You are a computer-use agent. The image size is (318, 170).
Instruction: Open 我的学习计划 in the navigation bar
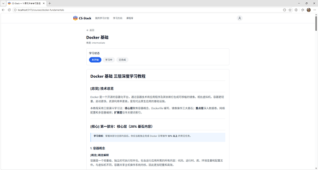tap(102, 18)
